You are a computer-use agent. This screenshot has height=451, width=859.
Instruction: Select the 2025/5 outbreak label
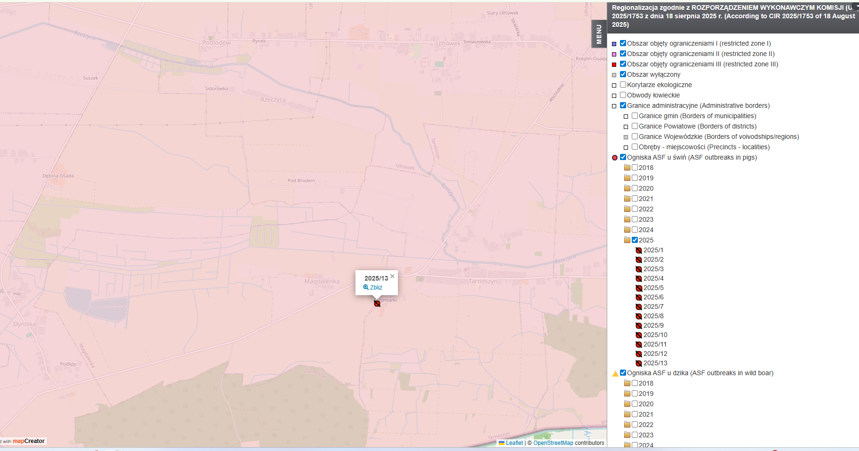pos(653,288)
